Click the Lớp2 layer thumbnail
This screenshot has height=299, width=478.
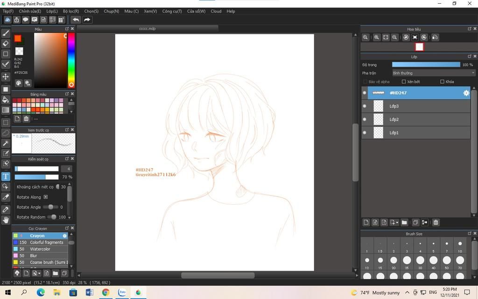tap(378, 119)
